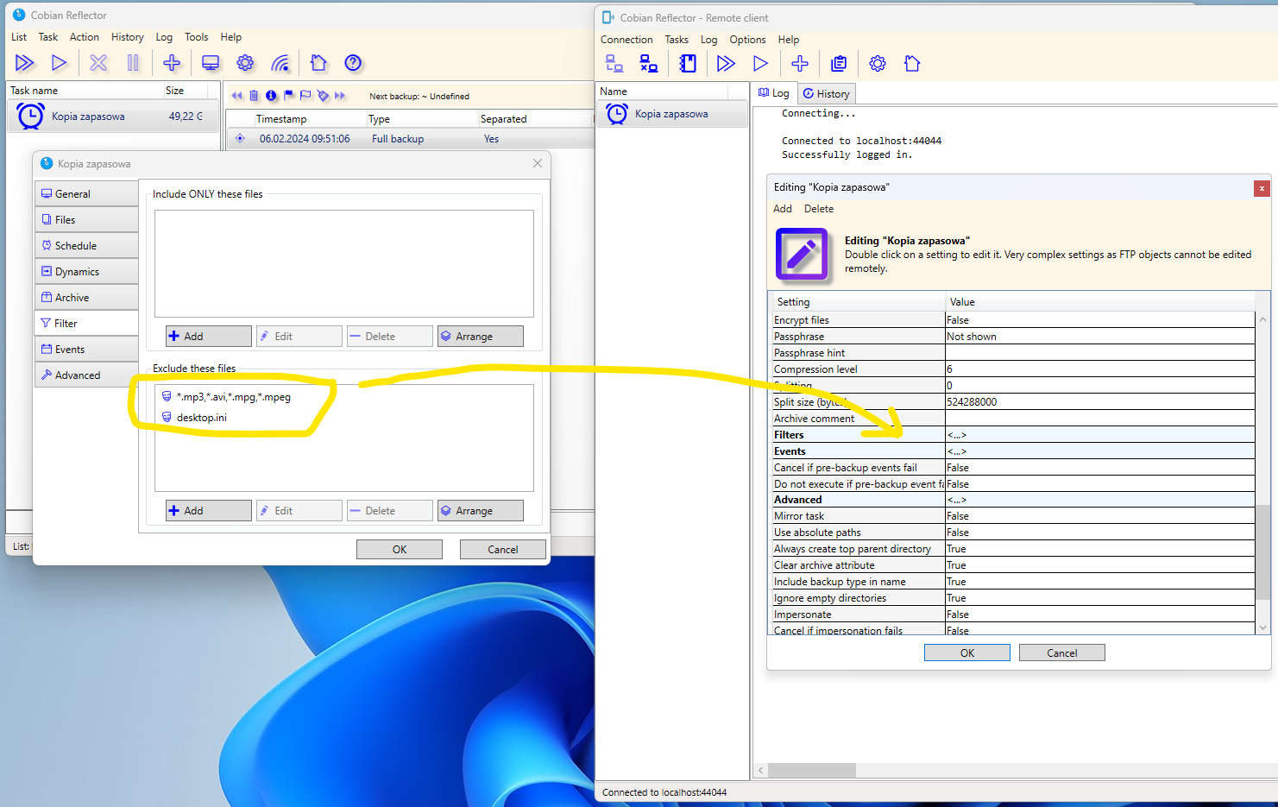Open the Task menu in Cobian Reflector
Viewport: 1278px width, 807px height.
tap(48, 37)
